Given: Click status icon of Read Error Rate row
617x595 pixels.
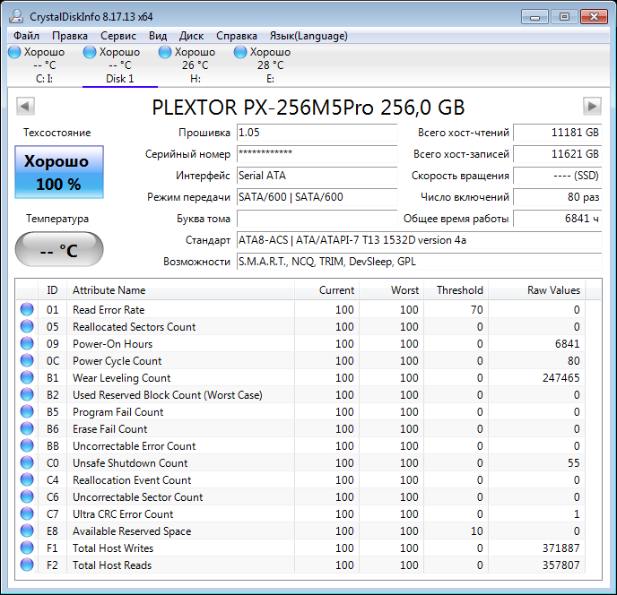Looking at the screenshot, I should 27,309.
